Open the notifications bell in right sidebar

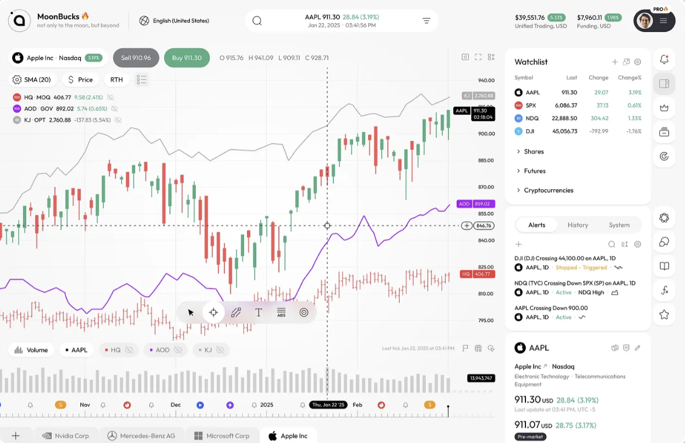(664, 59)
